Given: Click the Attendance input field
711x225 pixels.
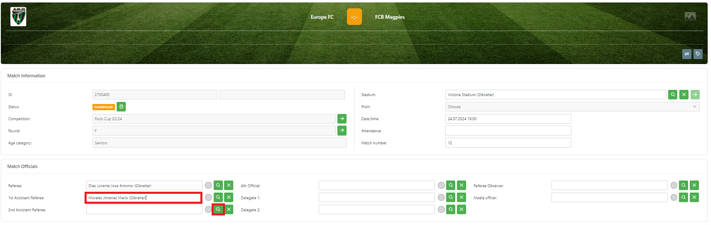Looking at the screenshot, I should (x=508, y=131).
